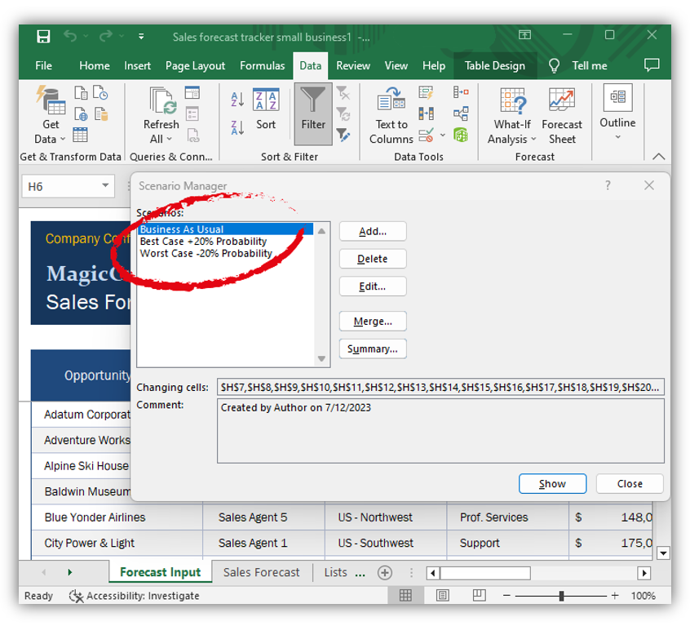Collapse the ribbon with the chevron
Screen dimensions: 690x626
point(658,156)
